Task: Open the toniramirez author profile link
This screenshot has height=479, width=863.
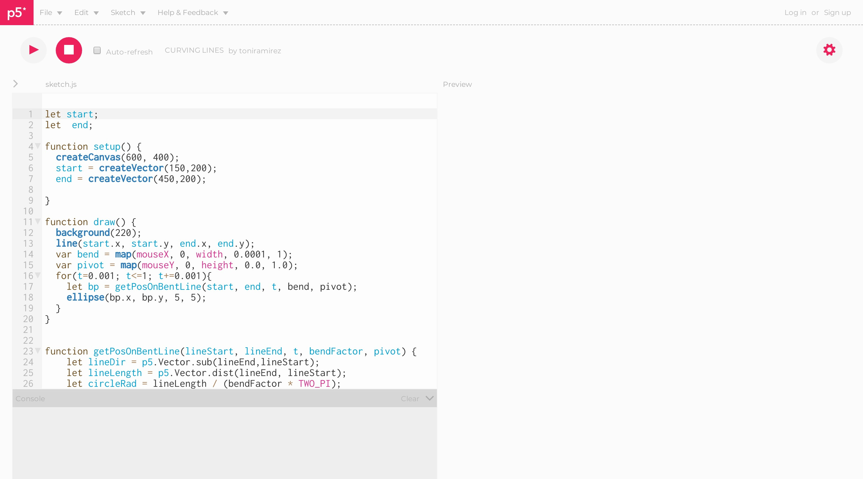Action: (259, 51)
